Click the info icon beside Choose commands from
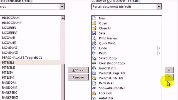The image size is (178, 100). 31,1
